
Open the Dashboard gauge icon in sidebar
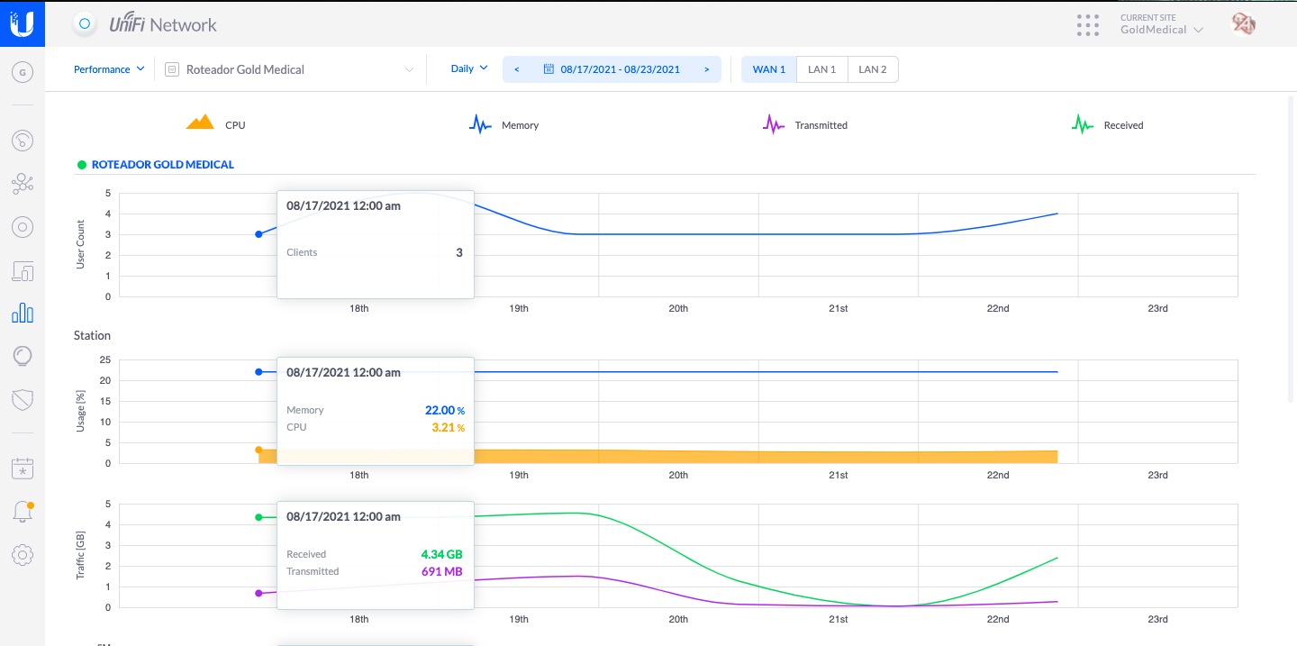point(23,141)
